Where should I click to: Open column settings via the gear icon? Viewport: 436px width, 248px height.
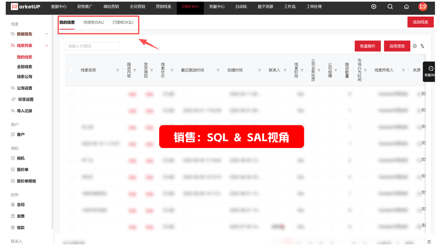(415, 46)
